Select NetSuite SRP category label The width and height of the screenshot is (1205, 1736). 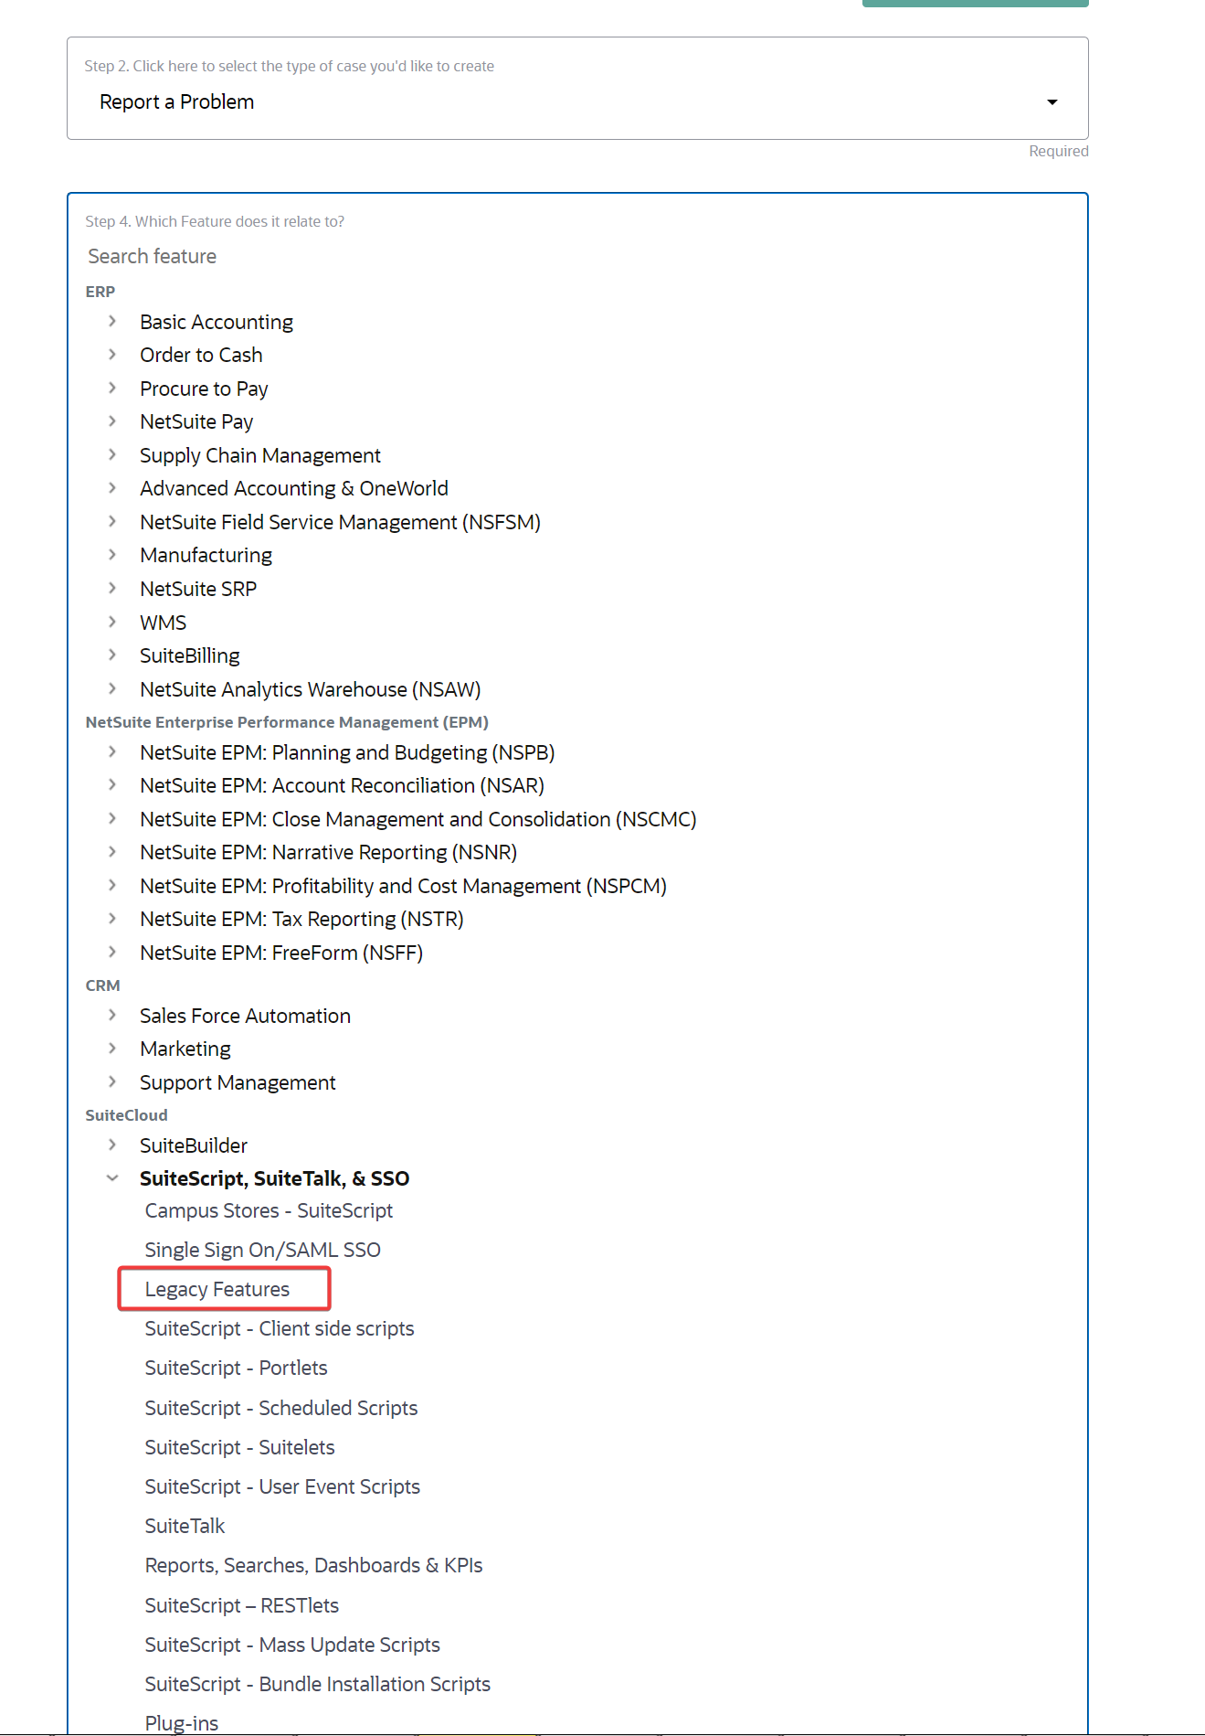pos(198,589)
